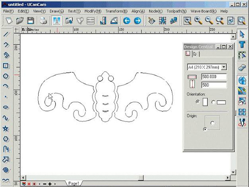Select the curve spline tool
This screenshot has width=249, height=187.
pyautogui.click(x=6, y=118)
